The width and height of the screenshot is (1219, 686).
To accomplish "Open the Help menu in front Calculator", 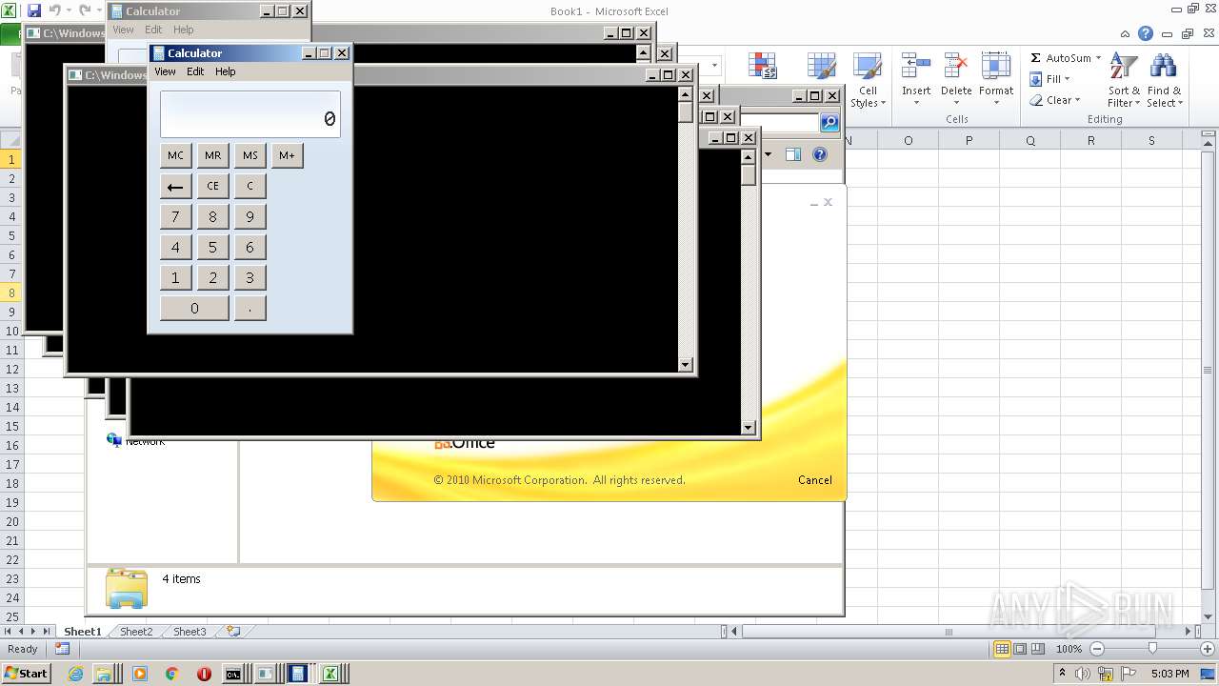I will pos(225,71).
